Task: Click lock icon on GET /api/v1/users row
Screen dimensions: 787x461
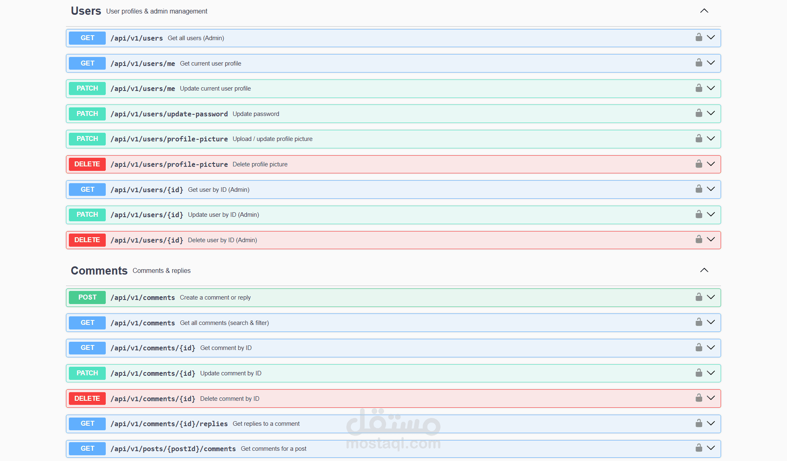Action: click(699, 38)
